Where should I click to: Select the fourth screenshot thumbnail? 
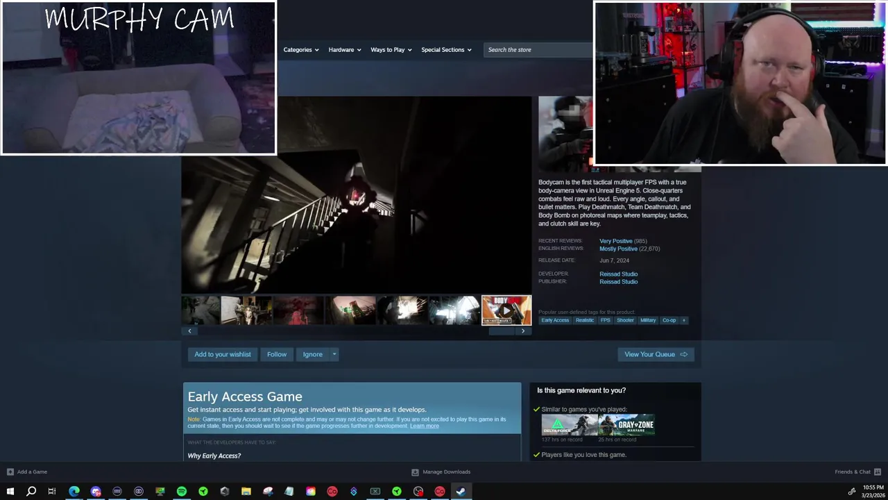pos(350,310)
